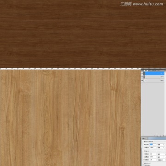Click the new group folder icon
Viewport: 166px width, 166px height.
(157, 136)
